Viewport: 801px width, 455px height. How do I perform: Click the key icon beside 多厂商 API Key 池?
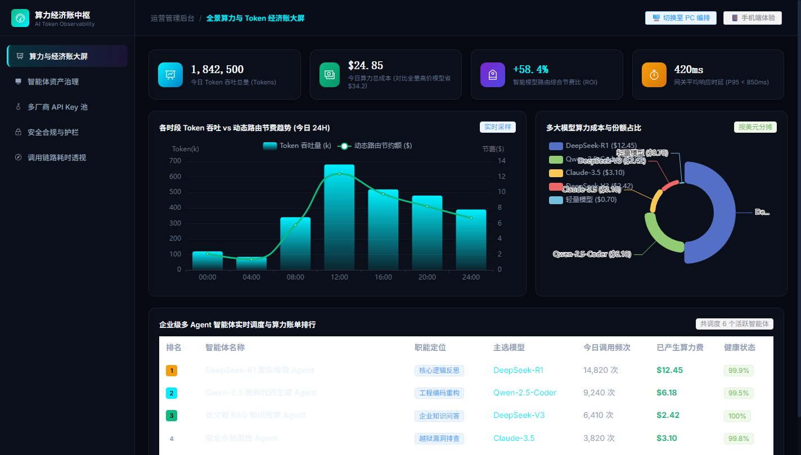pyautogui.click(x=18, y=107)
